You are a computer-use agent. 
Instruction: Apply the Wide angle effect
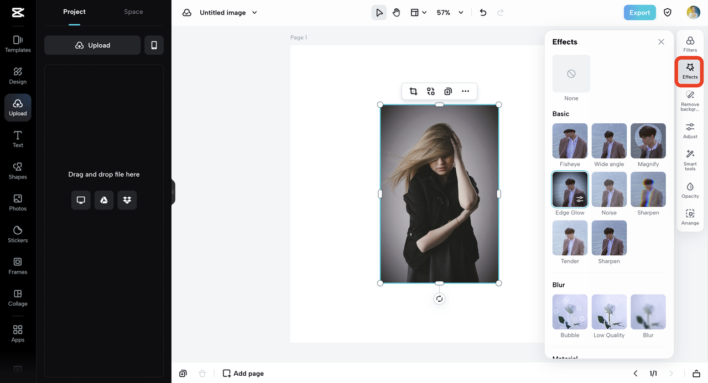pos(609,141)
